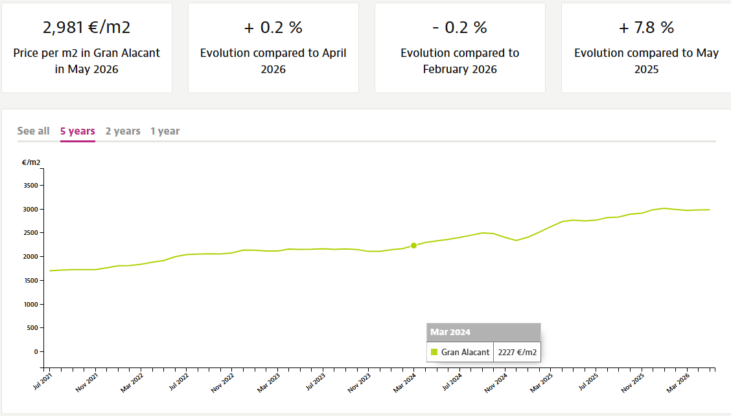
Task: Click the Mar 2024 axis label
Action: (x=404, y=382)
